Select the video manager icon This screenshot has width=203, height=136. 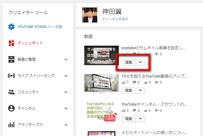[x=11, y=59]
